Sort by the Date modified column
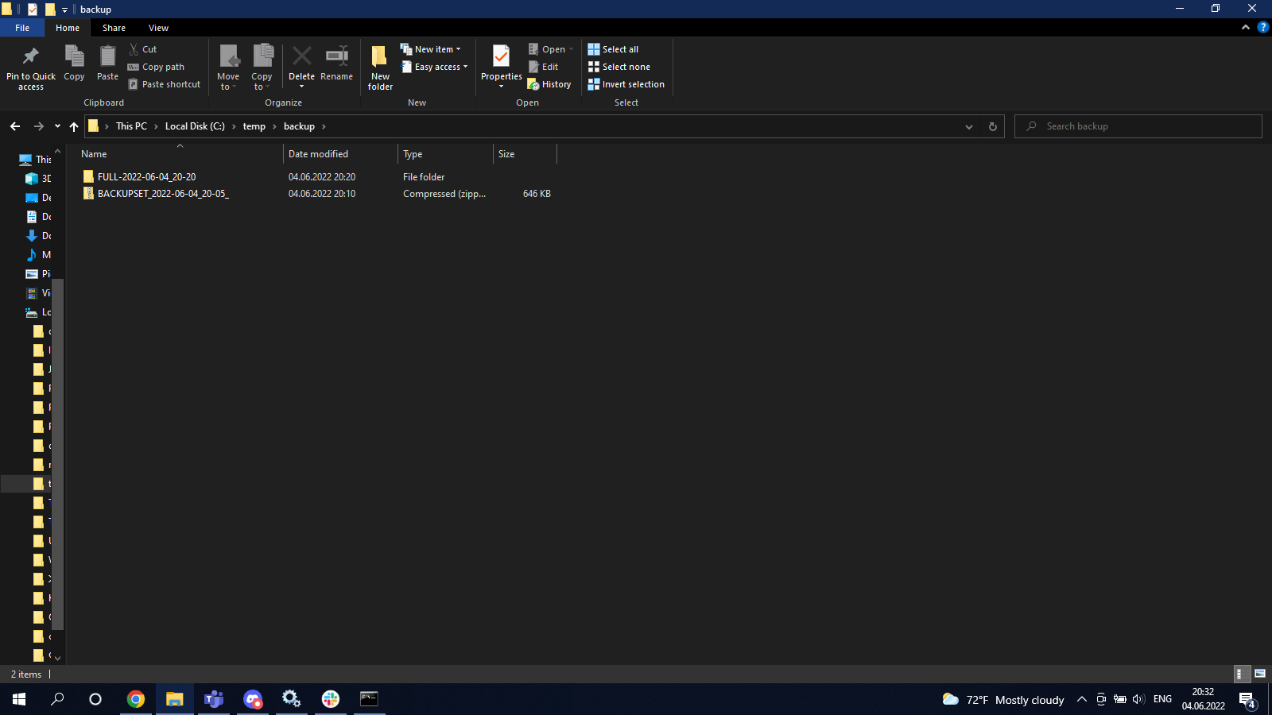Screen dimensions: 1272x715 340,154
